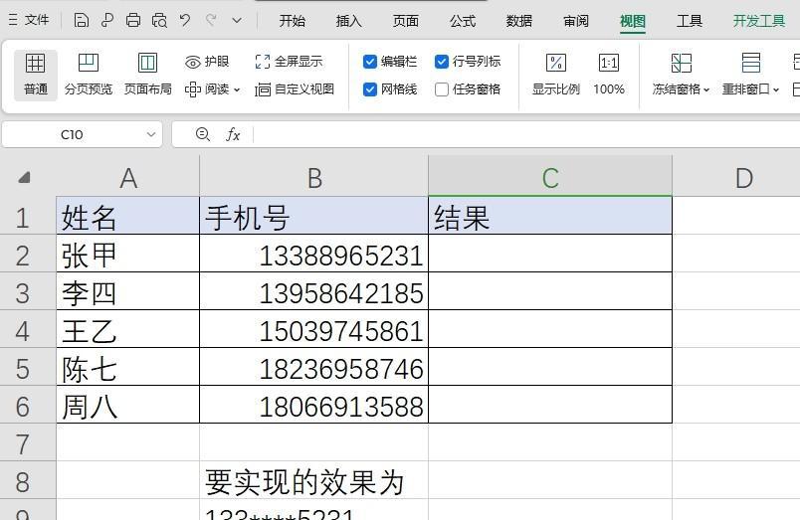Click phone number 13958642185

pyautogui.click(x=313, y=291)
